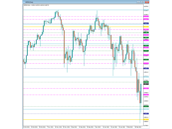The image size is (172, 129).
Task: Select the navy 15000.0 price label
Action: point(146,69)
